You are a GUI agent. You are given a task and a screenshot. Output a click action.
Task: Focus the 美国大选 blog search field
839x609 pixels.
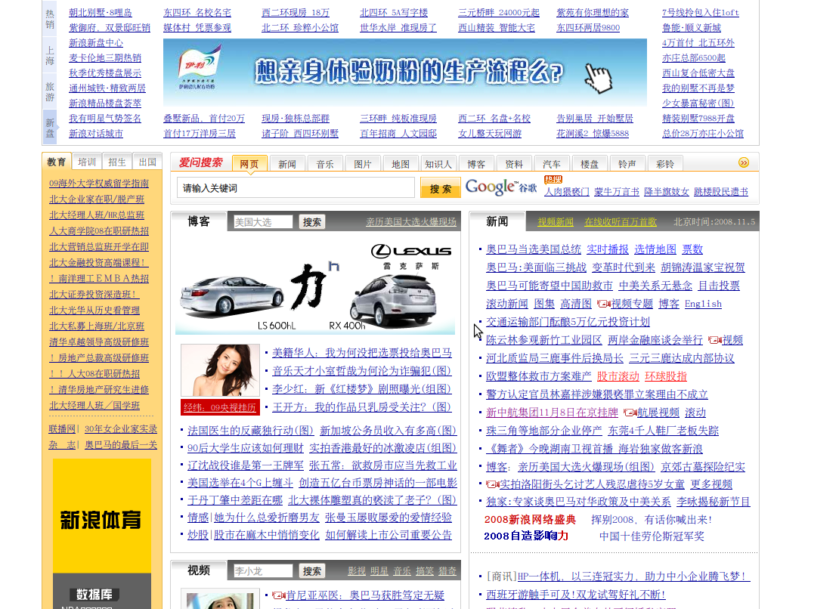coord(263,222)
